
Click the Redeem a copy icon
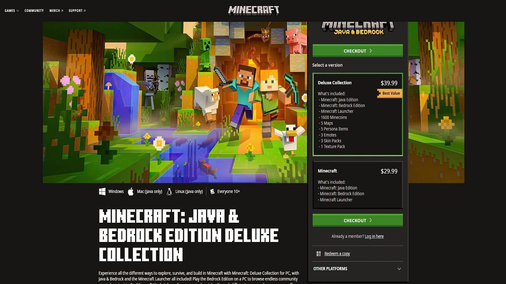tap(318, 253)
